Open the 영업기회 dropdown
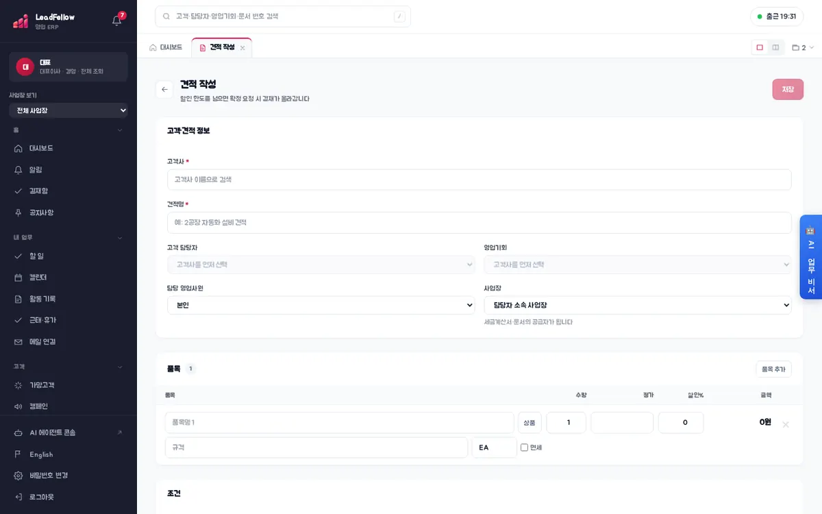 coord(638,265)
